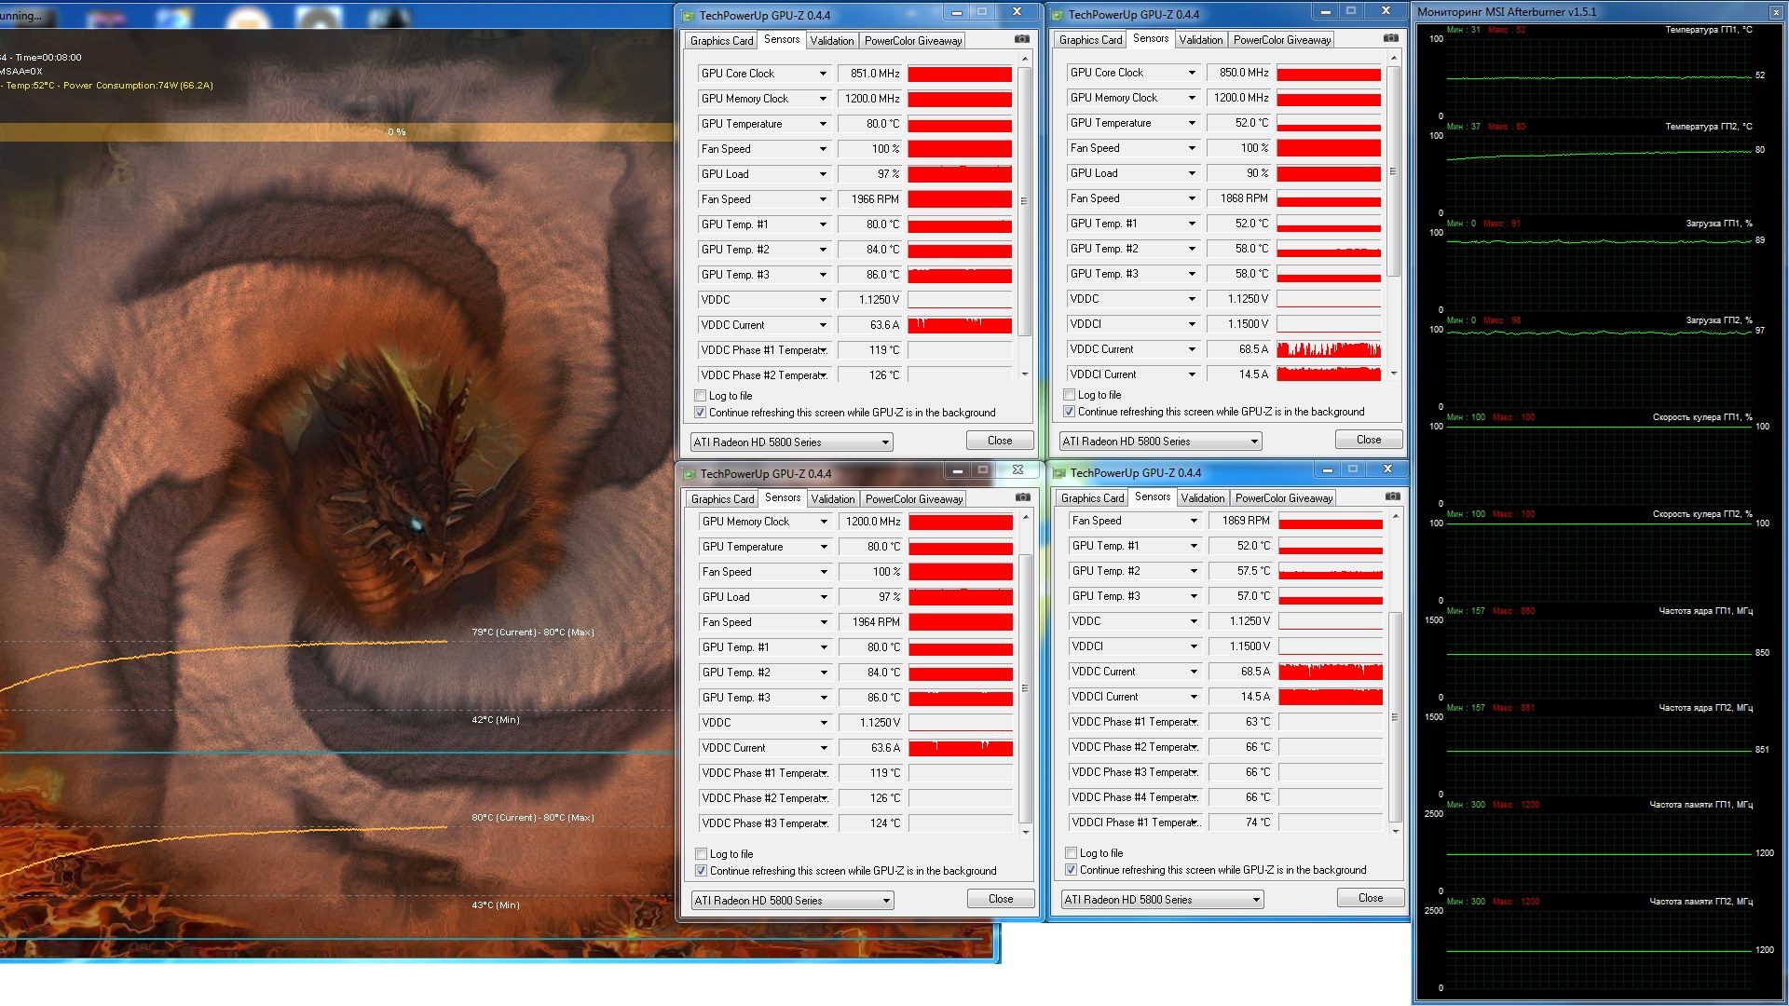Click GPU-Z title bar icon in top-left window
Viewport: 1789px width, 1006px height.
(689, 16)
